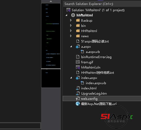The image size is (141, 130).
Task: Select the index.html file name
Action: click(89, 88)
